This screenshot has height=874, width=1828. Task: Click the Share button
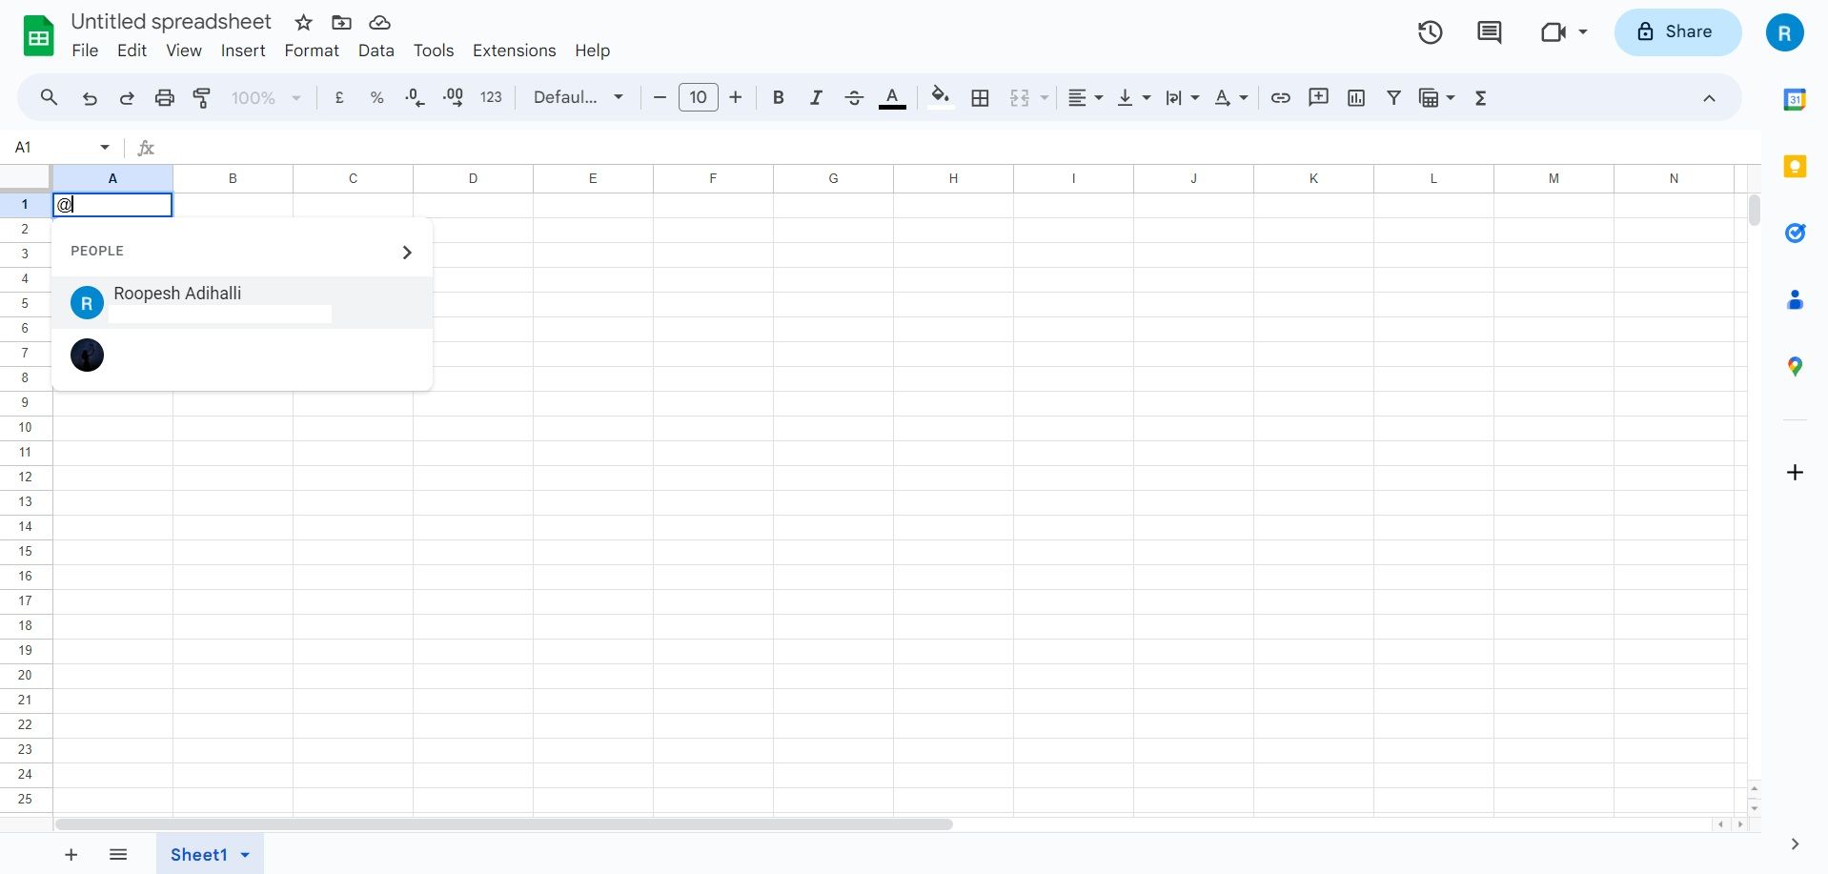[x=1676, y=31]
